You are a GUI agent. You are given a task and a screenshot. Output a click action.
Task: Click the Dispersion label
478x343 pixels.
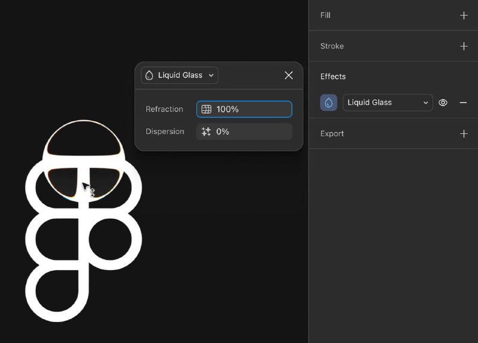165,131
